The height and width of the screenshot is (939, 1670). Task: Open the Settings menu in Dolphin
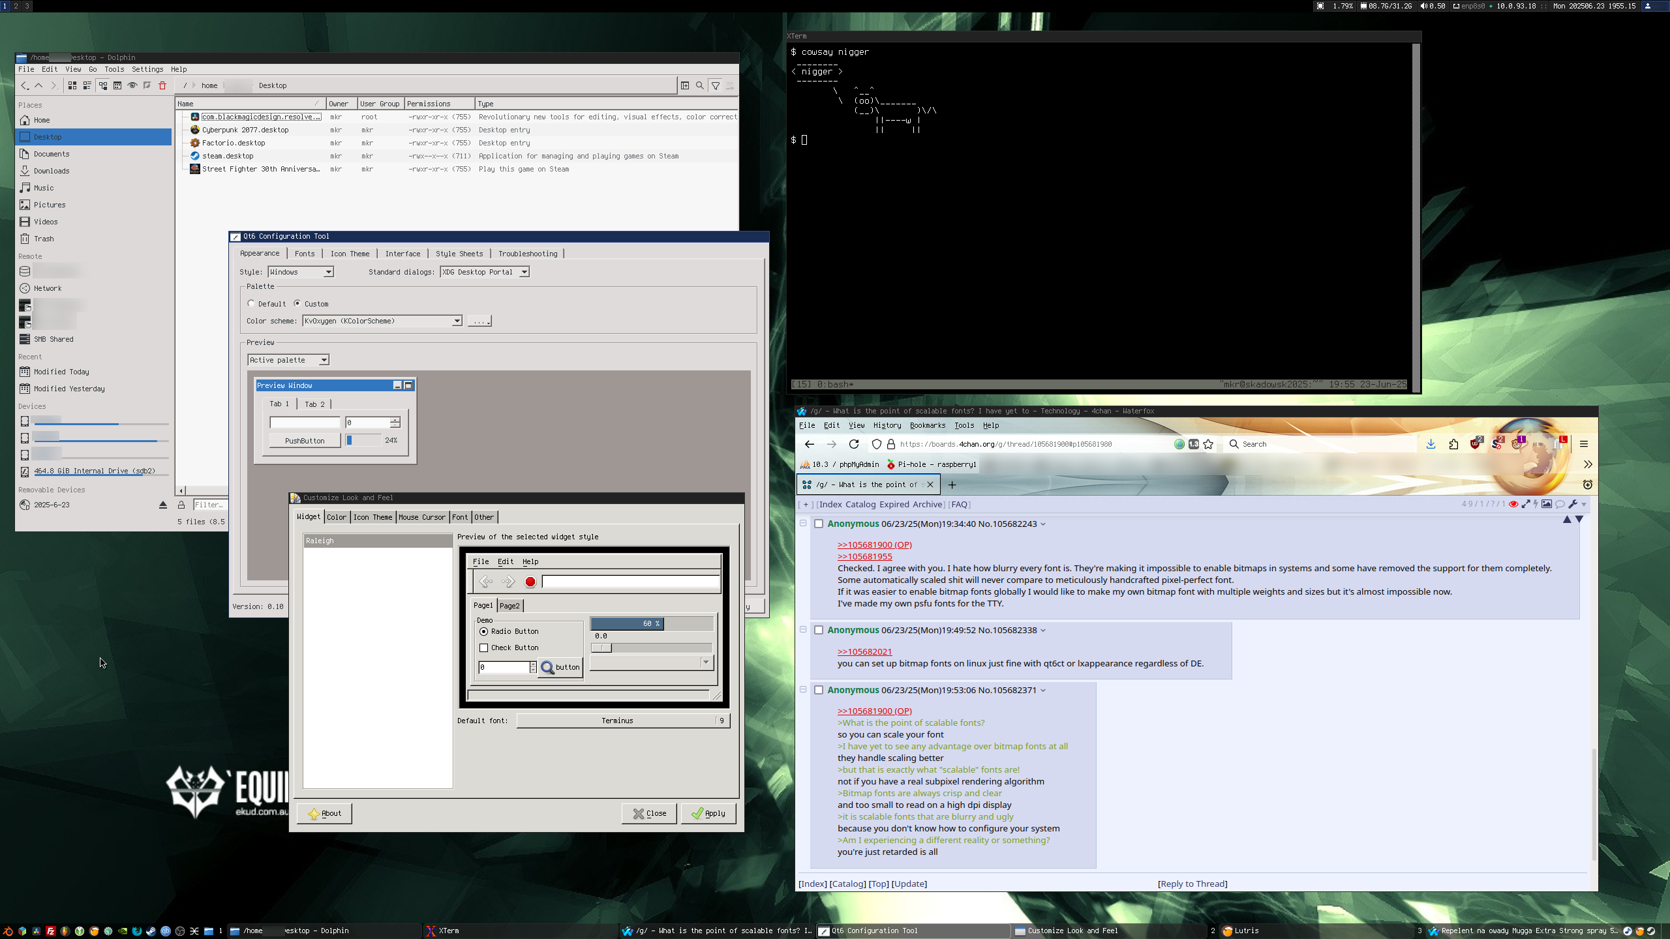[147, 69]
